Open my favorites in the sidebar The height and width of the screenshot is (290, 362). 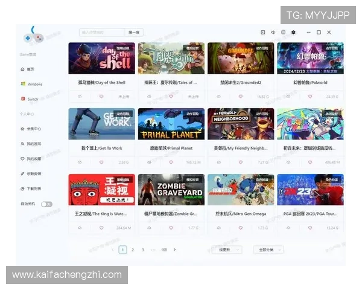click(x=31, y=159)
